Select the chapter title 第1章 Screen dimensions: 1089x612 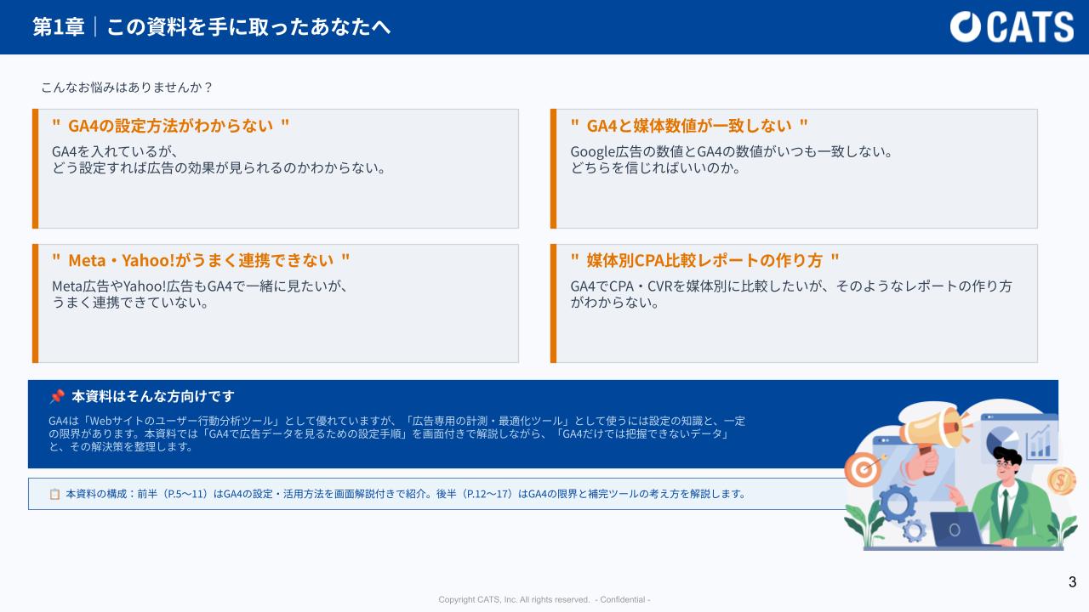tap(59, 27)
